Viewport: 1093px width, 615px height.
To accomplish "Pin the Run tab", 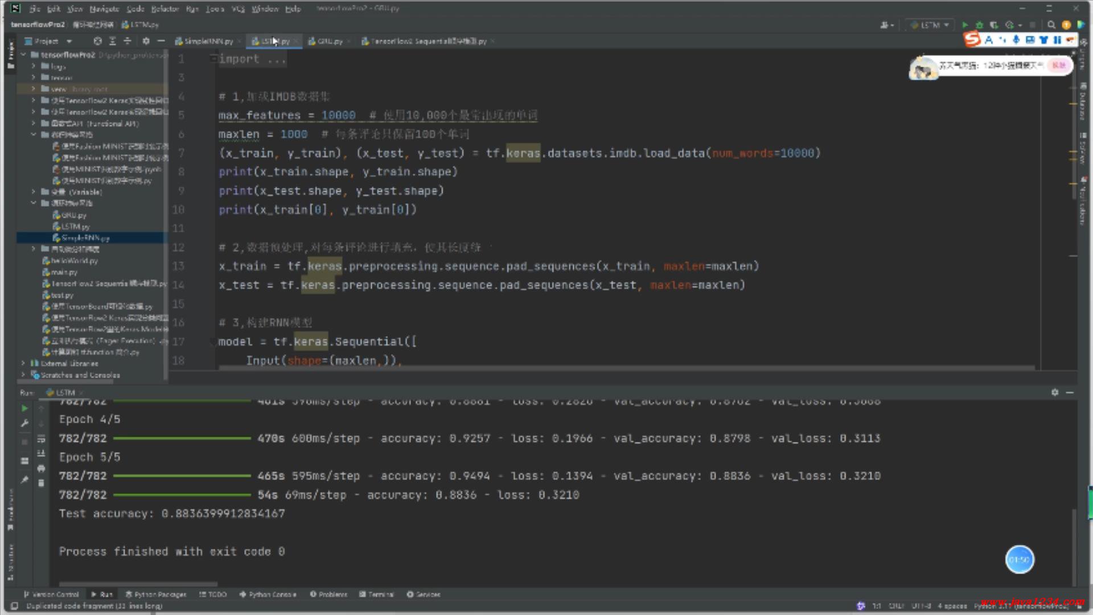I will [24, 480].
